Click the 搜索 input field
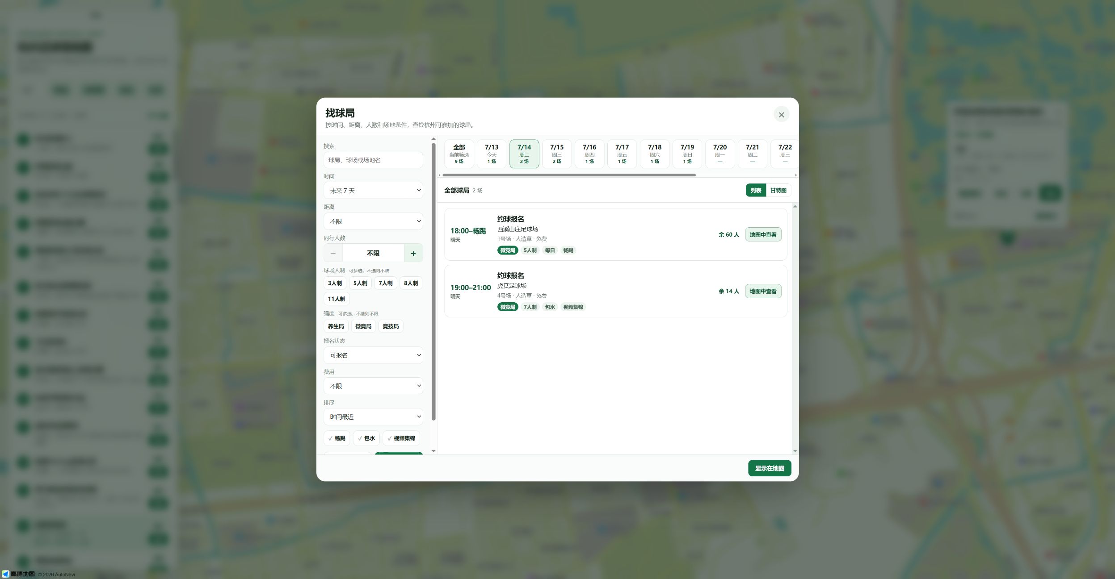 coord(373,160)
